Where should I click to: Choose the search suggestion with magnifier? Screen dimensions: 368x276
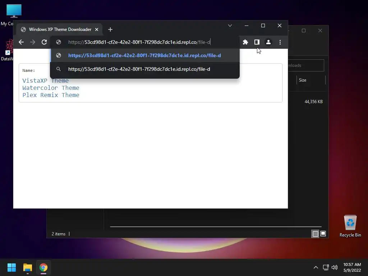(x=145, y=69)
